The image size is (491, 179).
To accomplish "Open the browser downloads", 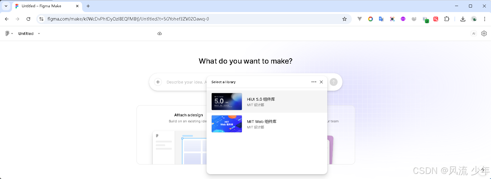I will (463, 19).
